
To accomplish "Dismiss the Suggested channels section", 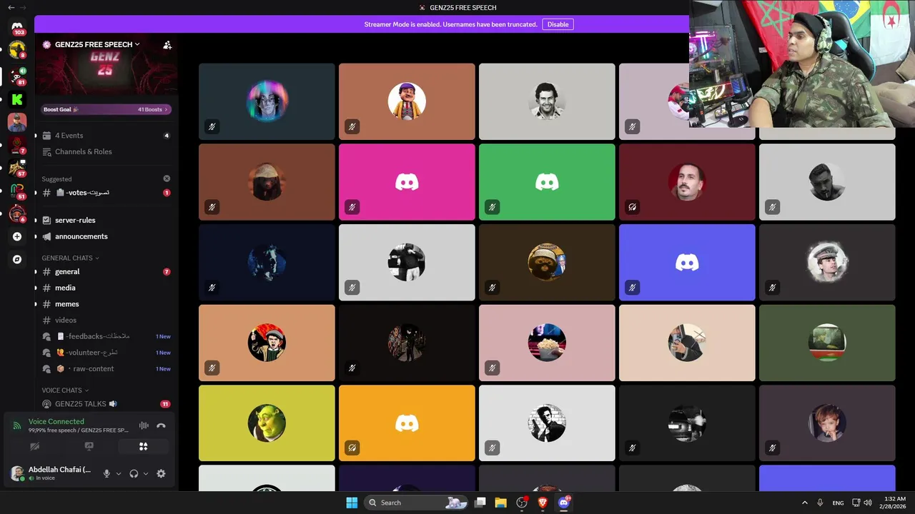I will tap(167, 178).
